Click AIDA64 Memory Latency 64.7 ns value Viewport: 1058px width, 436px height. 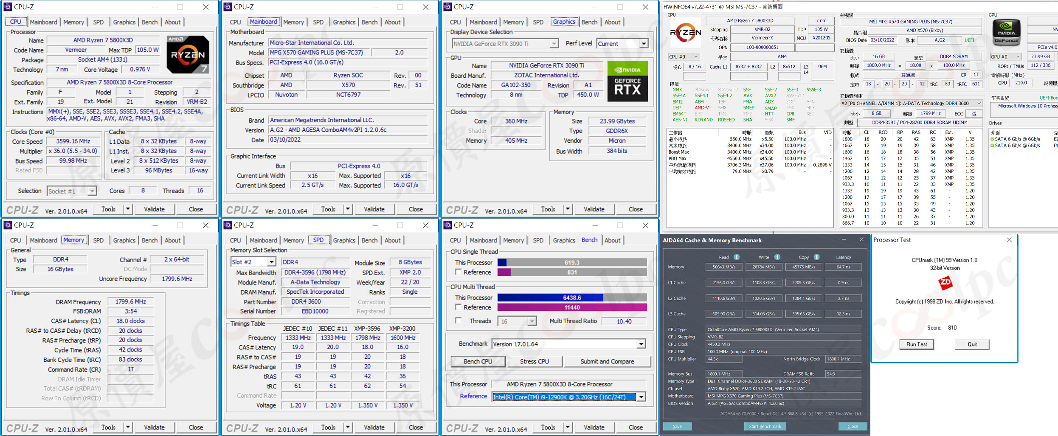843,267
